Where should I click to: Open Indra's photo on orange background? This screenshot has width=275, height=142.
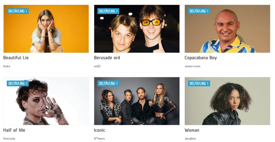click(x=46, y=29)
